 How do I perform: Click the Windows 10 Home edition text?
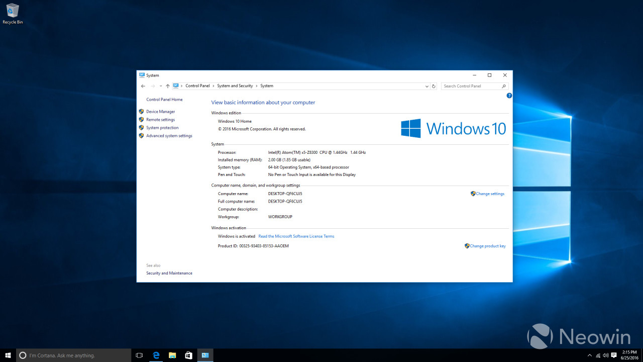coord(235,121)
